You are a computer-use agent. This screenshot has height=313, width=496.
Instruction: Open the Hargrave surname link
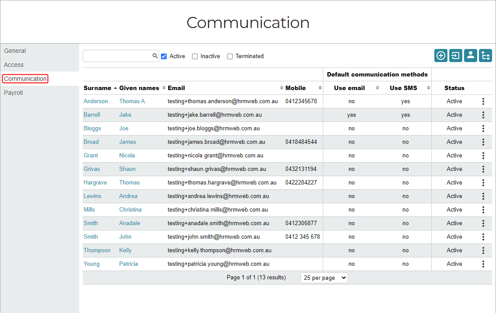coord(95,182)
